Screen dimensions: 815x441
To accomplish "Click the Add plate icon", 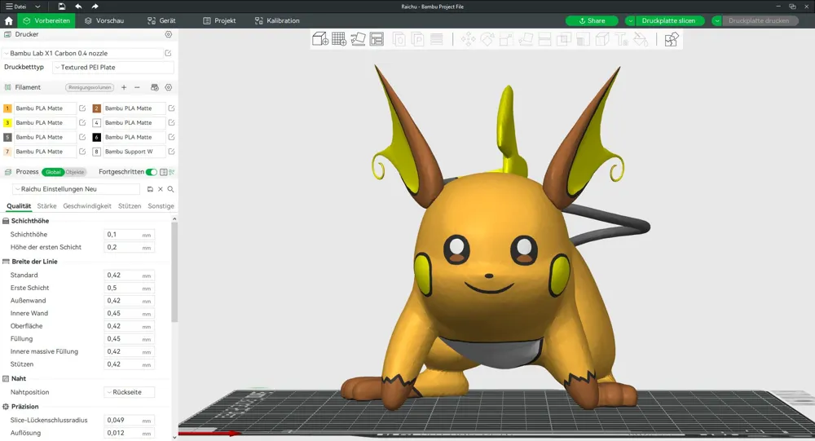I will (339, 39).
